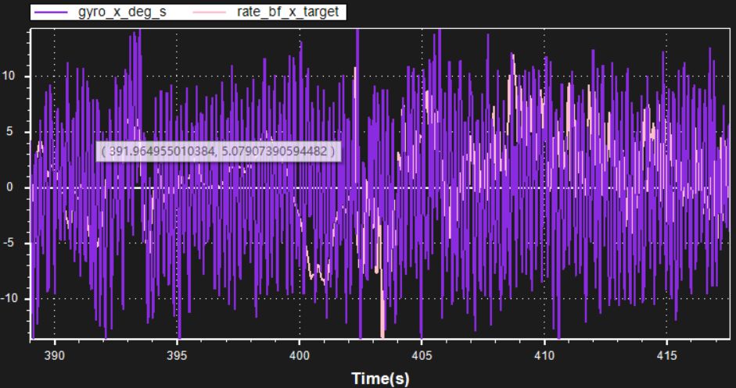Click the 395 x-axis tick label
The image size is (736, 388).
click(177, 356)
